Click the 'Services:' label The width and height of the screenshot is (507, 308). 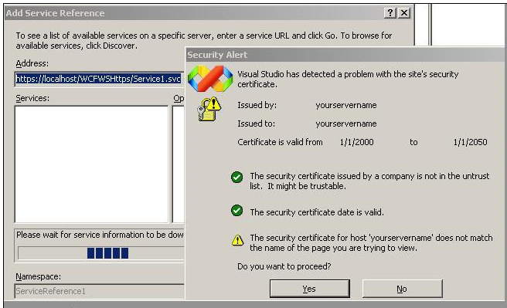[x=32, y=98]
